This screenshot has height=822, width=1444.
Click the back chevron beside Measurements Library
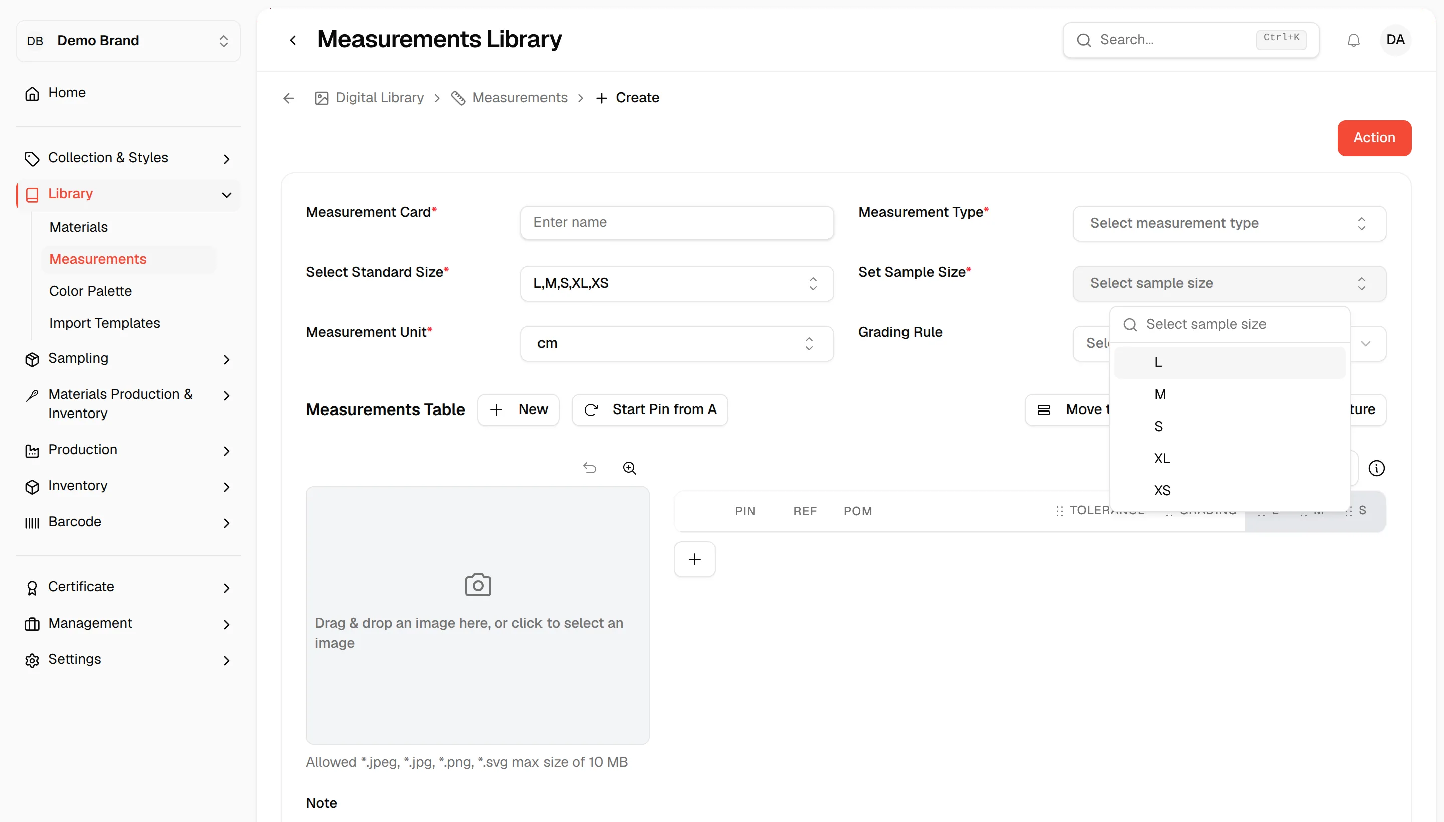point(292,40)
